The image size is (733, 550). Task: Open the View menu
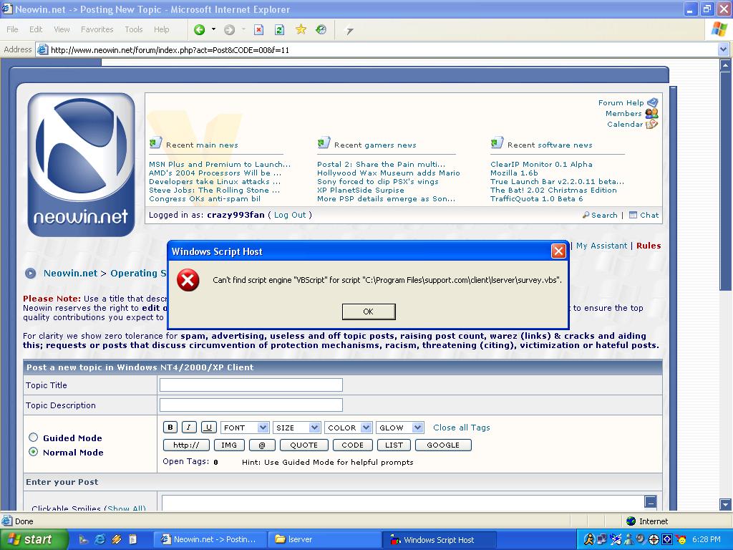tap(62, 29)
